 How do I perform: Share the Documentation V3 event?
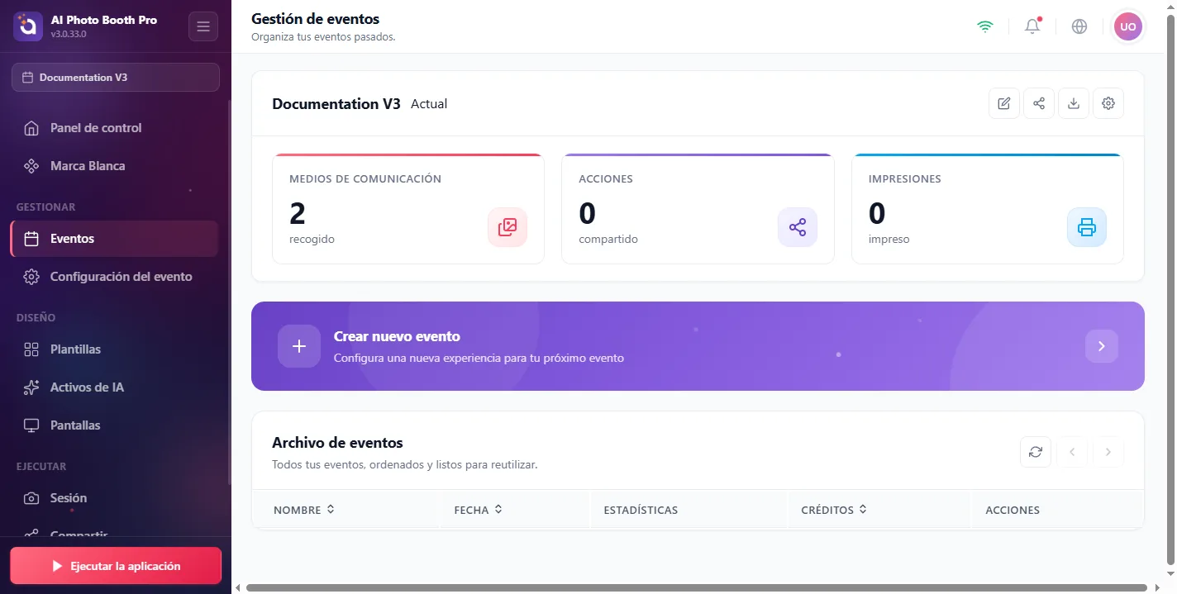(x=1039, y=103)
